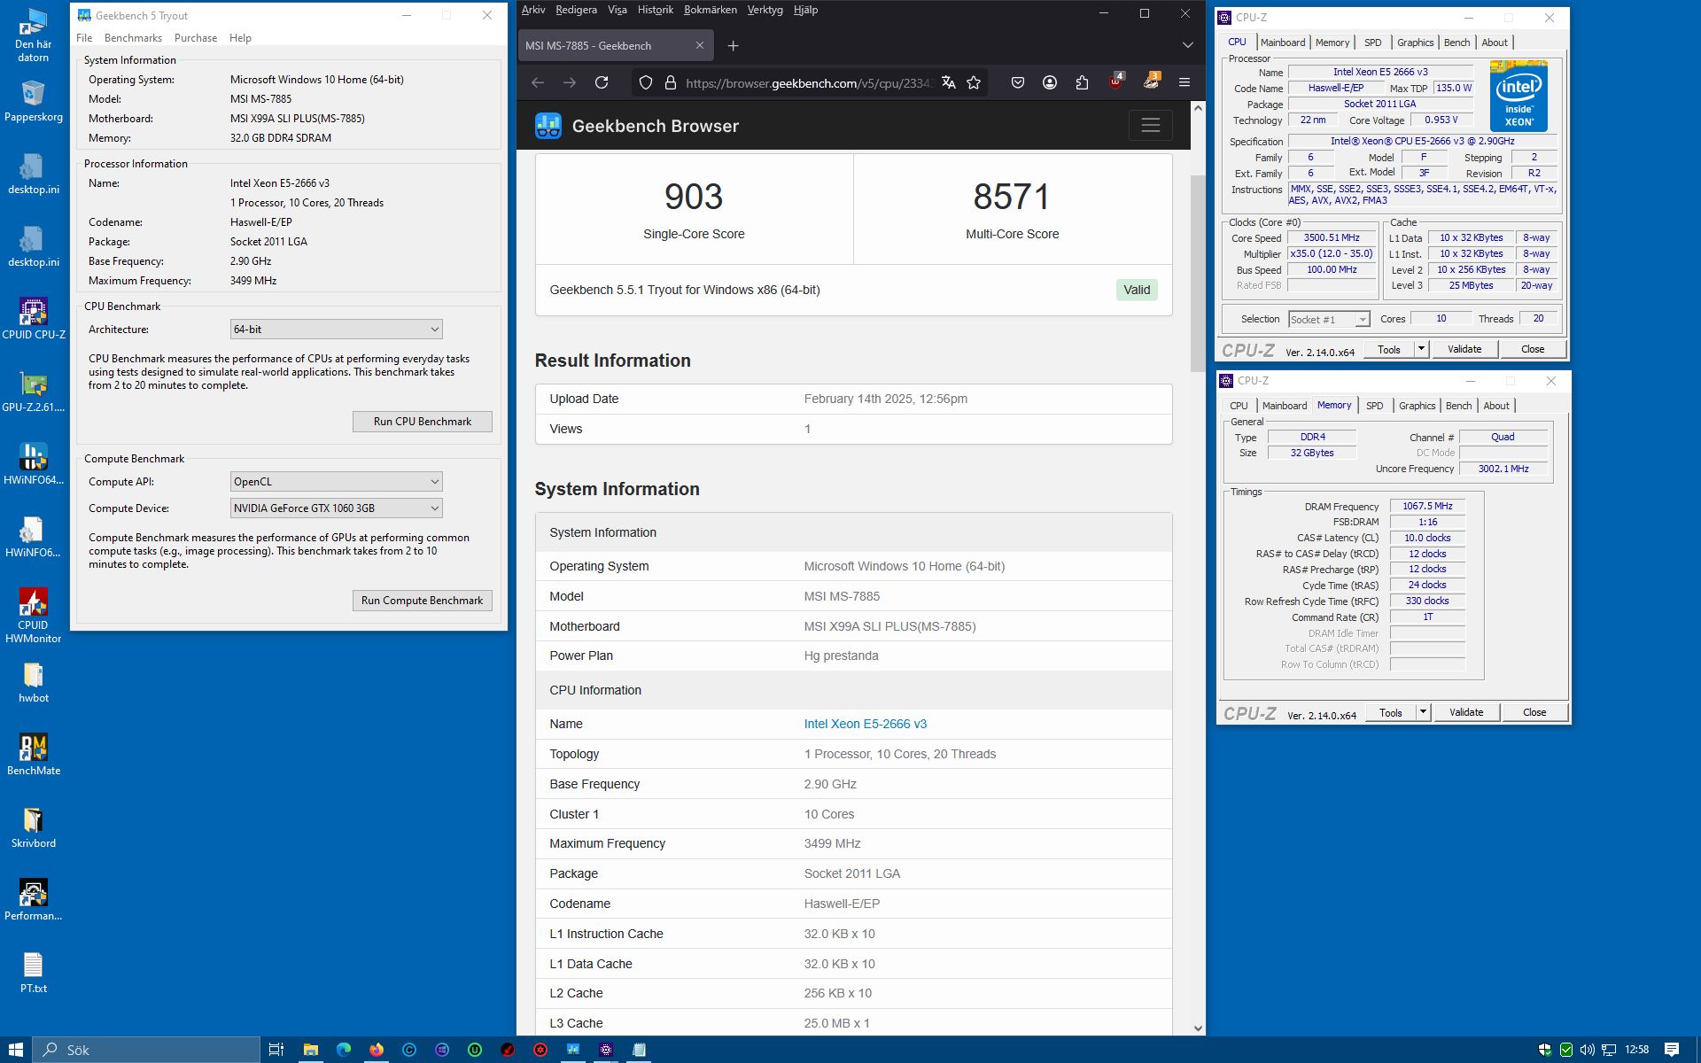
Task: Open CPU-Z Selection Socket #1 dropdown
Action: coord(1329,319)
